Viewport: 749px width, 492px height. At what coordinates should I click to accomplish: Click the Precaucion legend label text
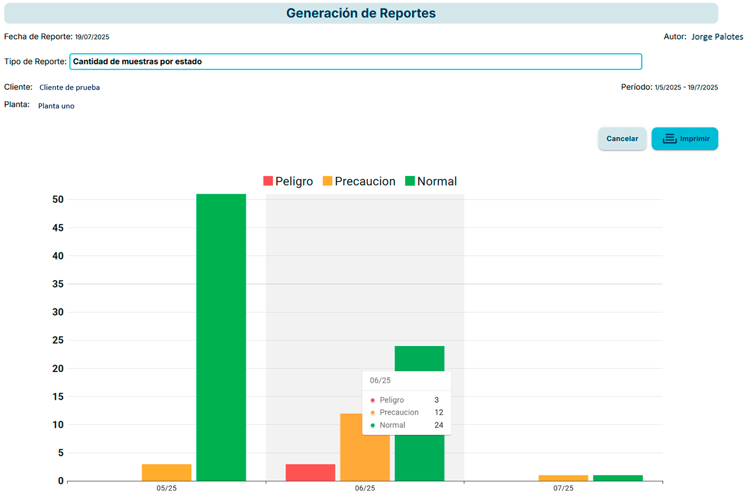click(365, 181)
